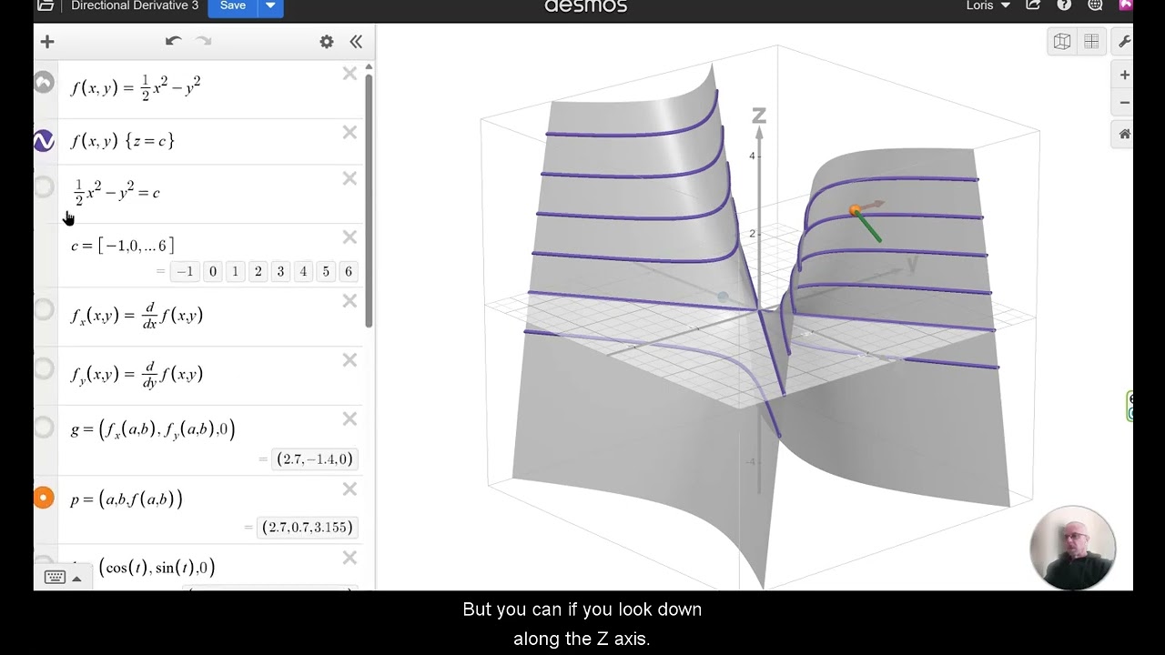Add a new expression item
The image size is (1165, 655).
tap(47, 41)
